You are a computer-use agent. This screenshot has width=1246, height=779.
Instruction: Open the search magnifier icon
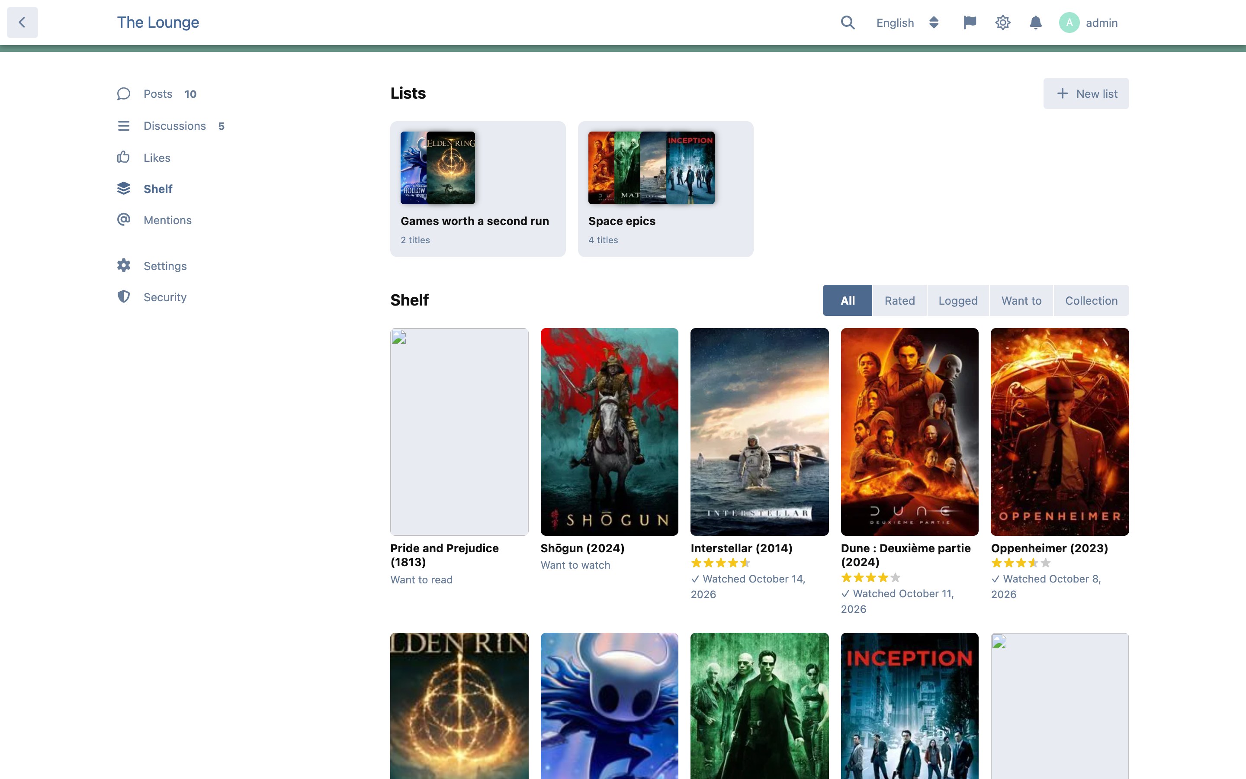coord(848,23)
